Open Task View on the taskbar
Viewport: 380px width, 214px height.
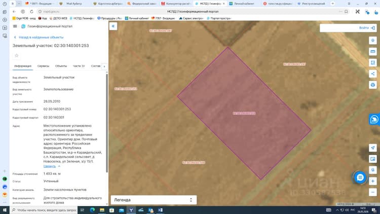[82, 210]
